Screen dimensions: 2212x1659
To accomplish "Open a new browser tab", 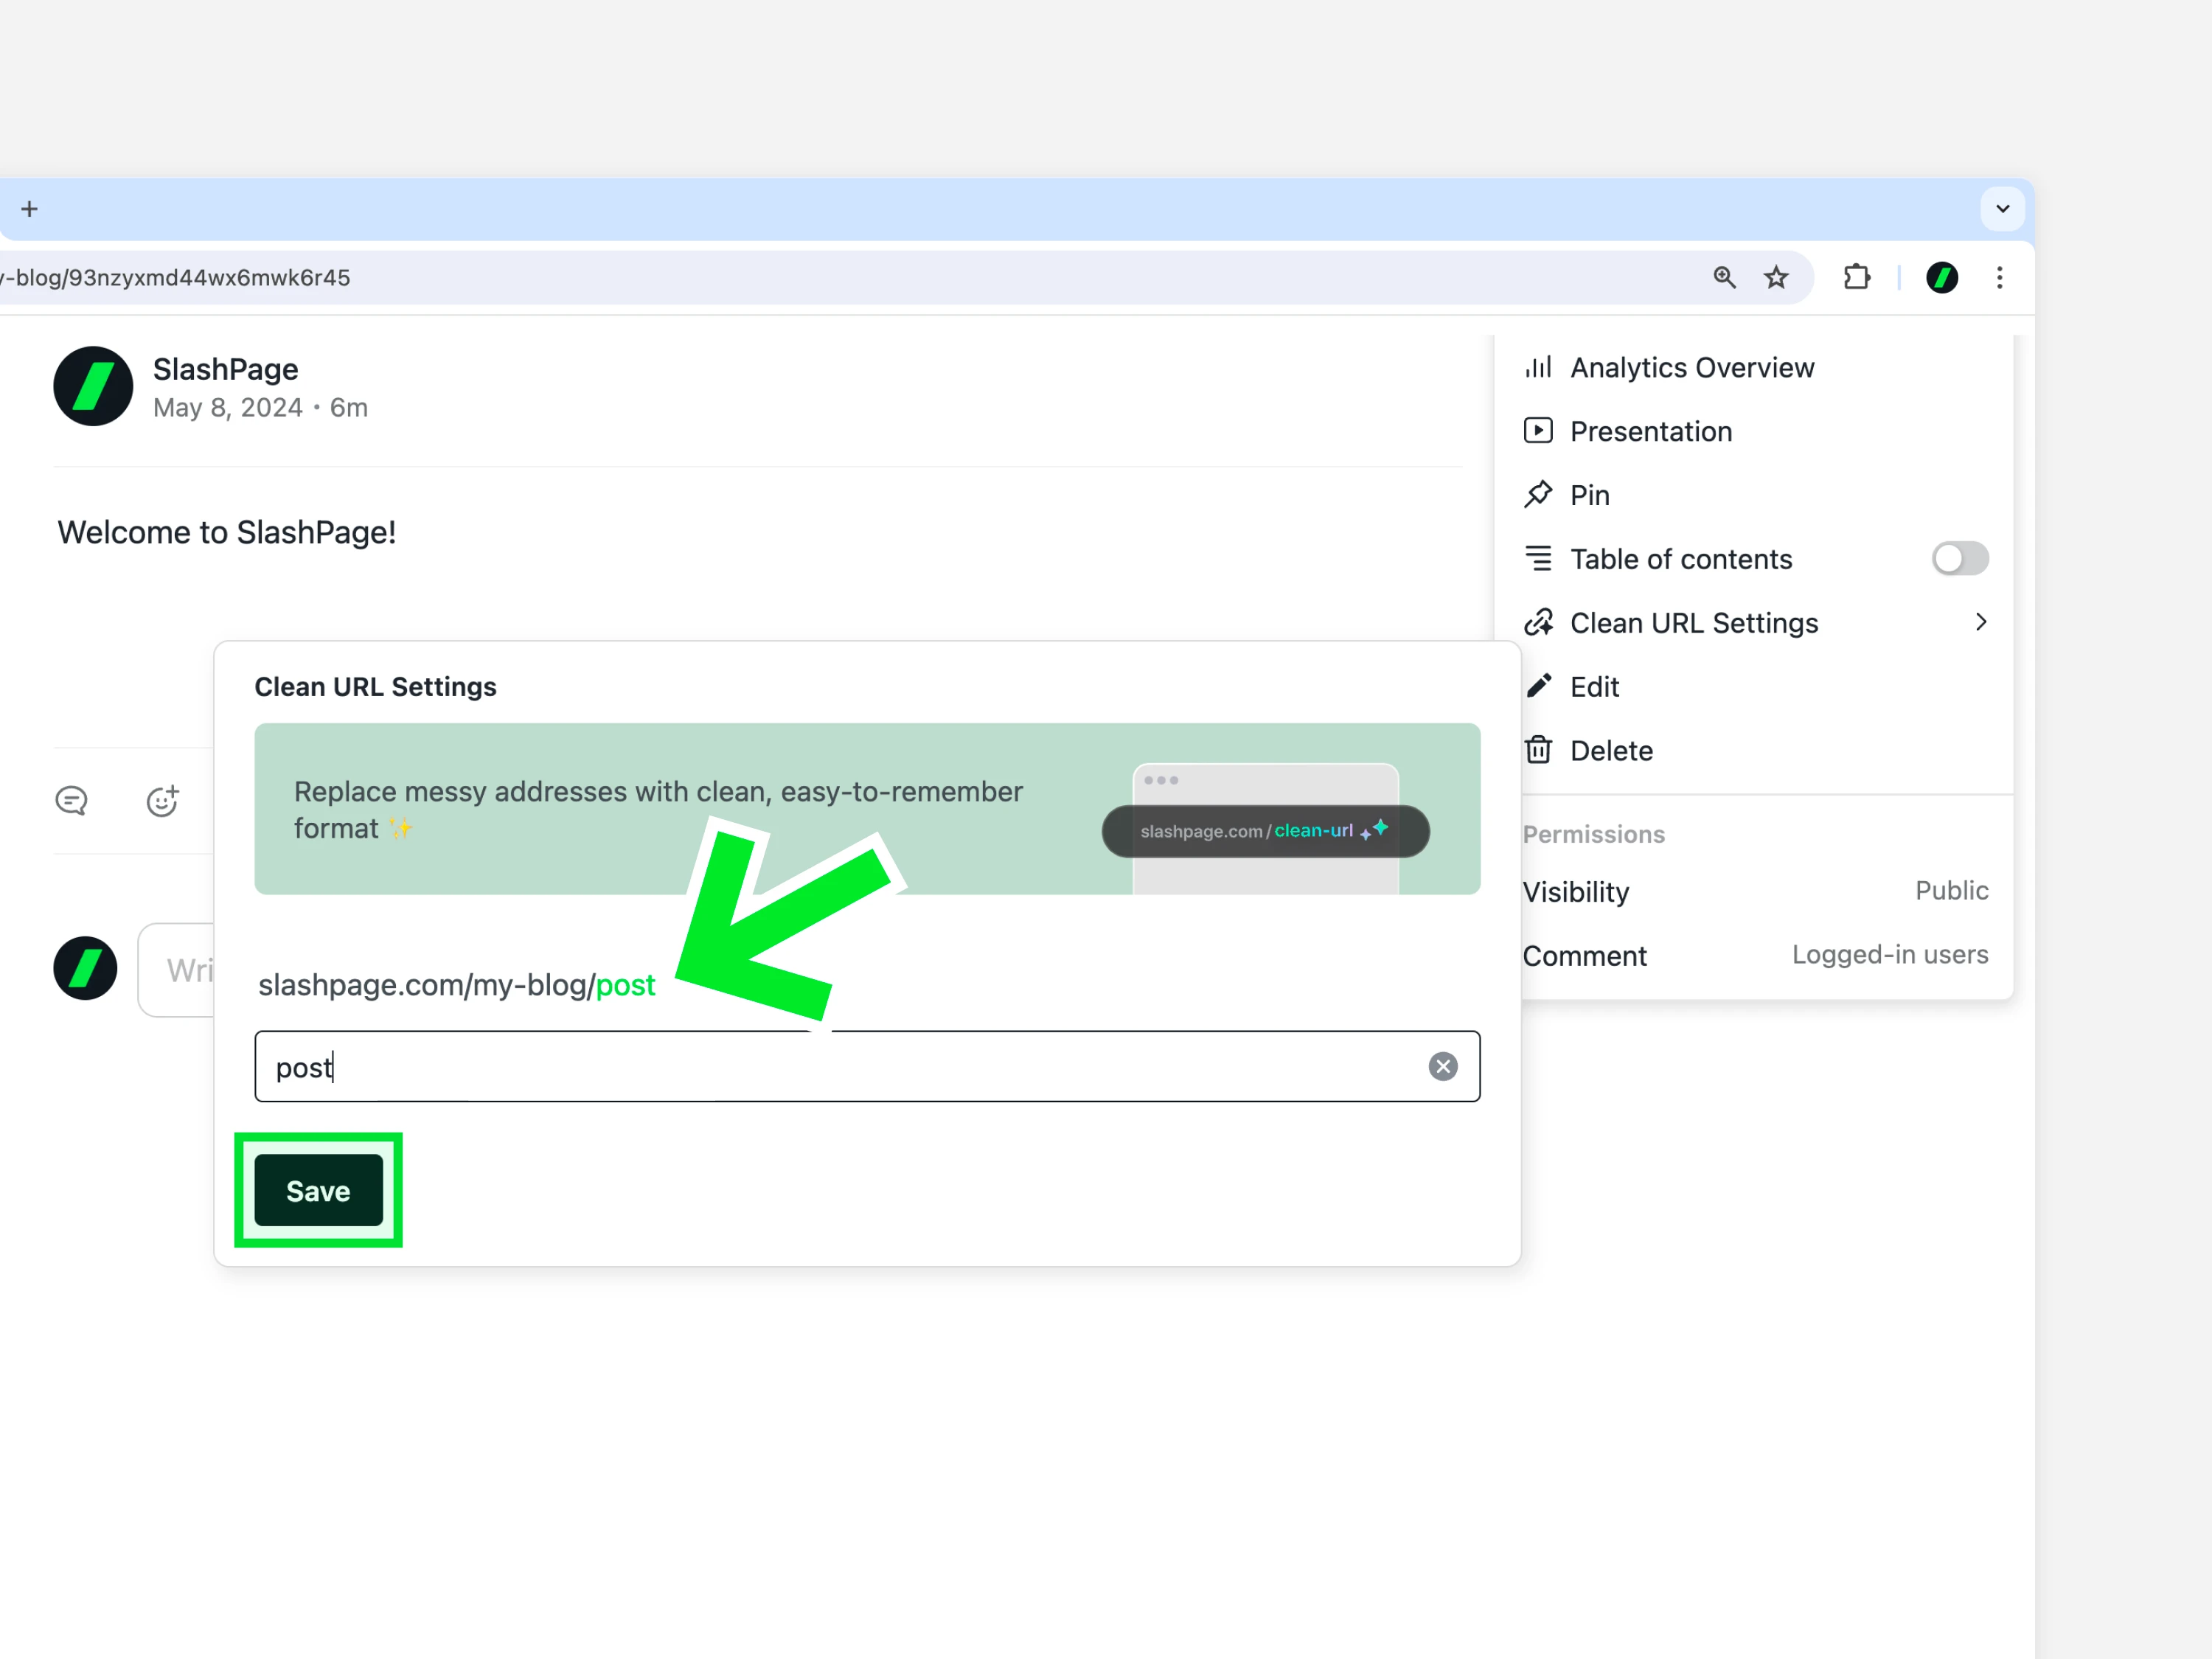I will click(30, 209).
